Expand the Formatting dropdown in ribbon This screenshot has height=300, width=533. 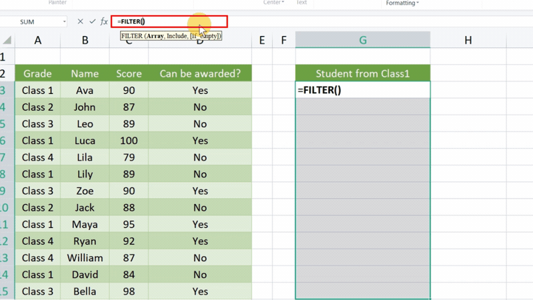(402, 3)
